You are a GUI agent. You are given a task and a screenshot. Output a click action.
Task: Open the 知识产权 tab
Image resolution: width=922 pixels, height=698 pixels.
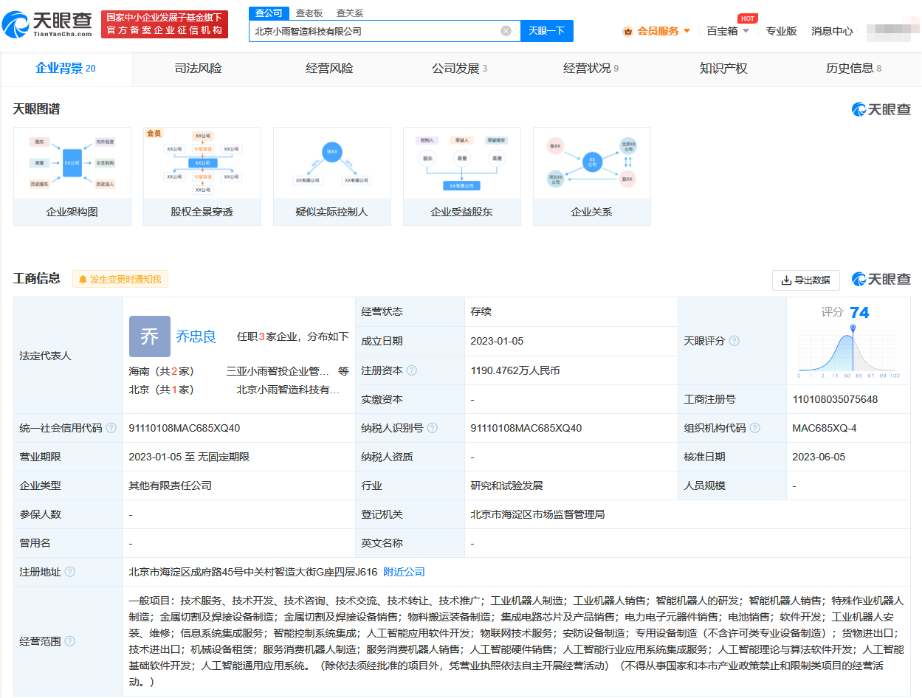point(723,69)
